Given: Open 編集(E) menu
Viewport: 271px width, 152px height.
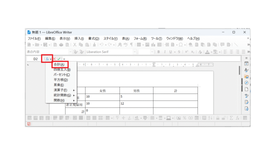Looking at the screenshot, I should coord(50,39).
